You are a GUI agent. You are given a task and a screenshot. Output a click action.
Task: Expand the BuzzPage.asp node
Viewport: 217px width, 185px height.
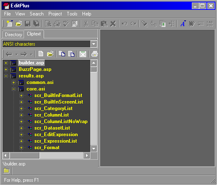click(6, 69)
